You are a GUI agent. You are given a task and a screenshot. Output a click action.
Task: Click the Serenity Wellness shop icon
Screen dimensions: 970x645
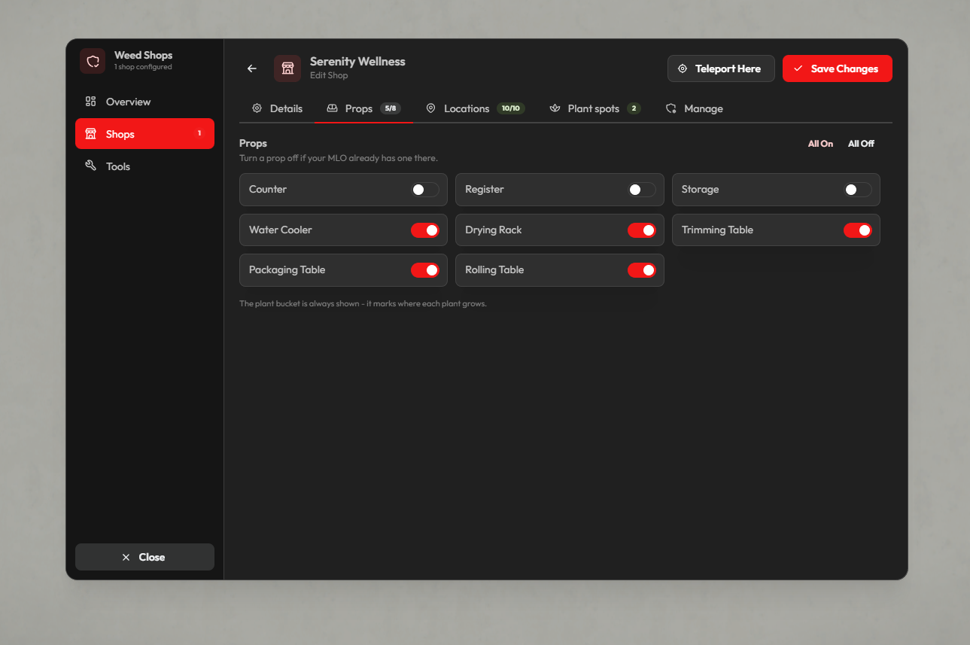287,68
